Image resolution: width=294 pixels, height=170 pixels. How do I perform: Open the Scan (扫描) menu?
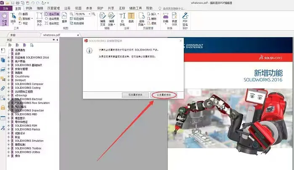tap(166, 19)
